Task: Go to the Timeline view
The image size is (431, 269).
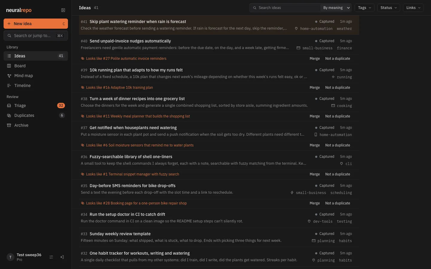Action: click(36, 85)
